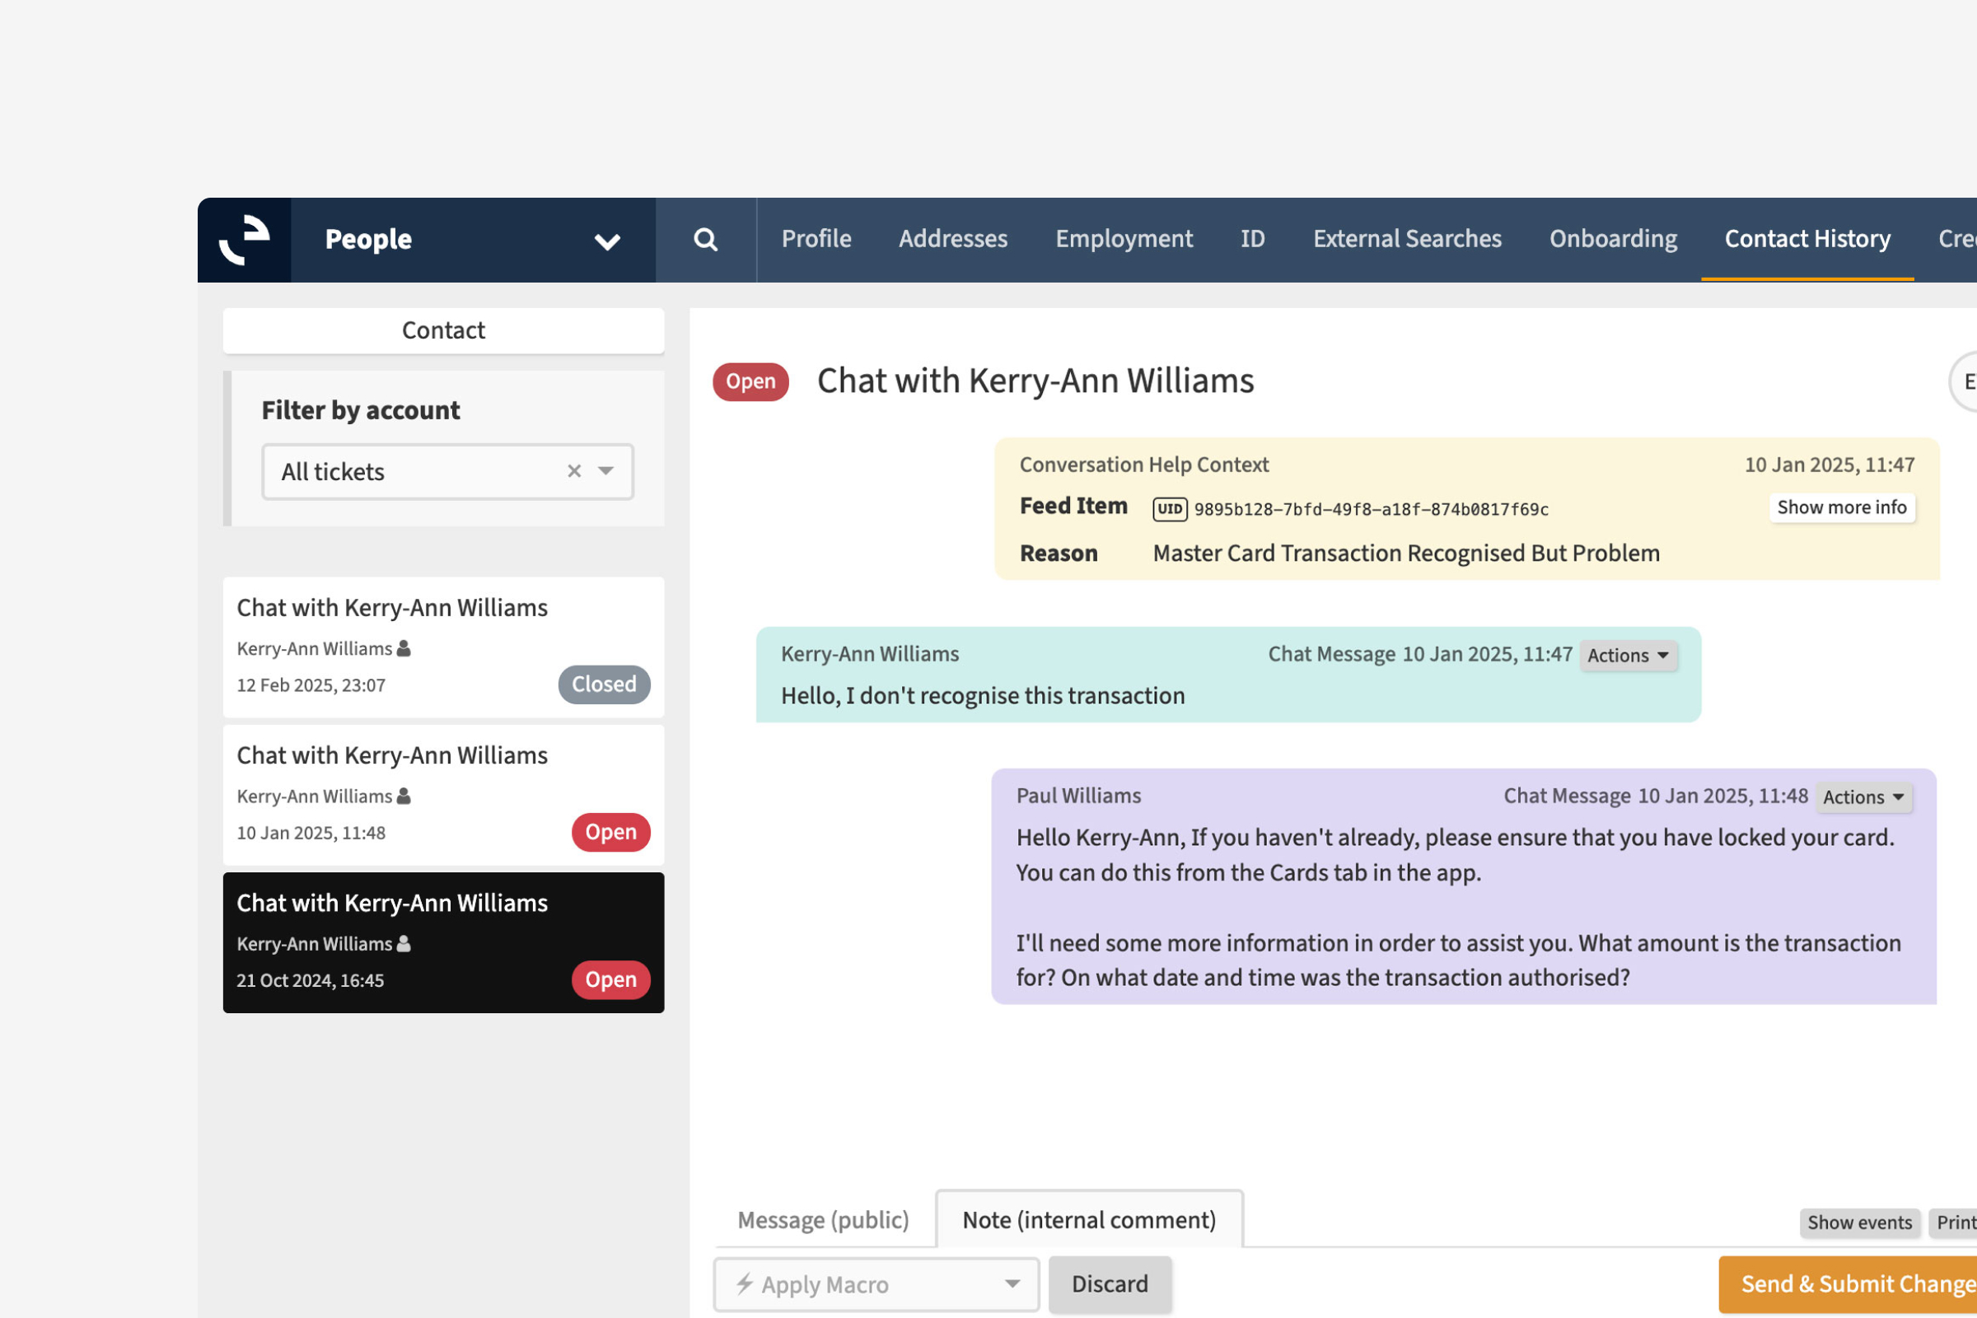Expand the People section dropdown
This screenshot has width=1977, height=1318.
[607, 242]
